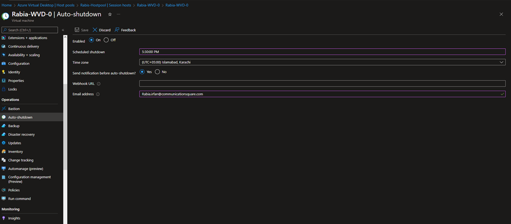
Task: Click the Email address info icon
Action: click(98, 94)
